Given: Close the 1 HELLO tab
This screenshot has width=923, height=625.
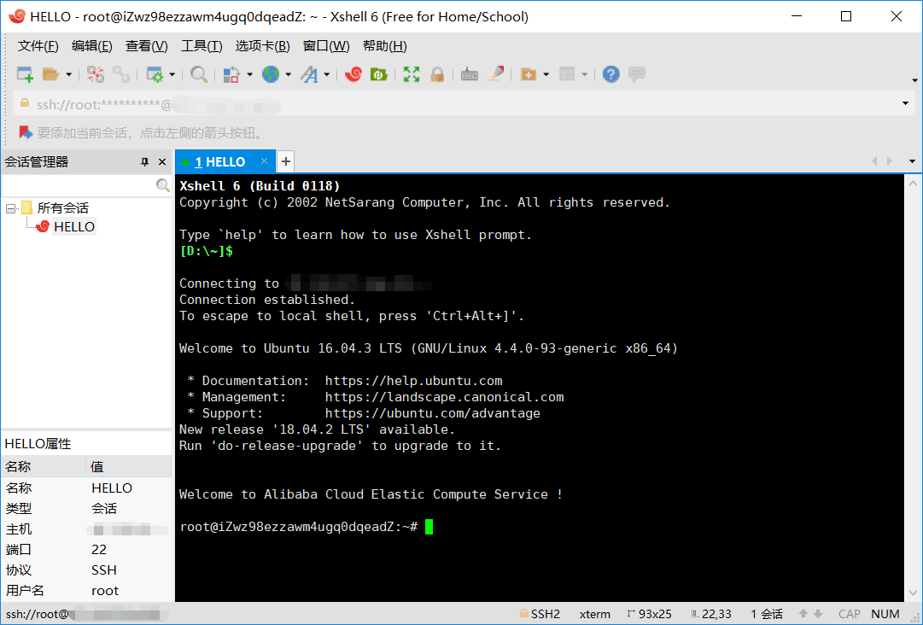Looking at the screenshot, I should pyautogui.click(x=265, y=161).
